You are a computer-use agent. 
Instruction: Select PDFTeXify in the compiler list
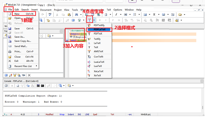tap(99, 25)
